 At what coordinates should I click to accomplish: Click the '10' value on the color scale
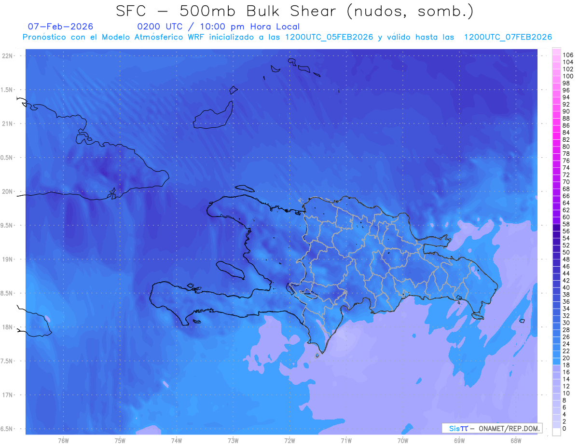(566, 393)
